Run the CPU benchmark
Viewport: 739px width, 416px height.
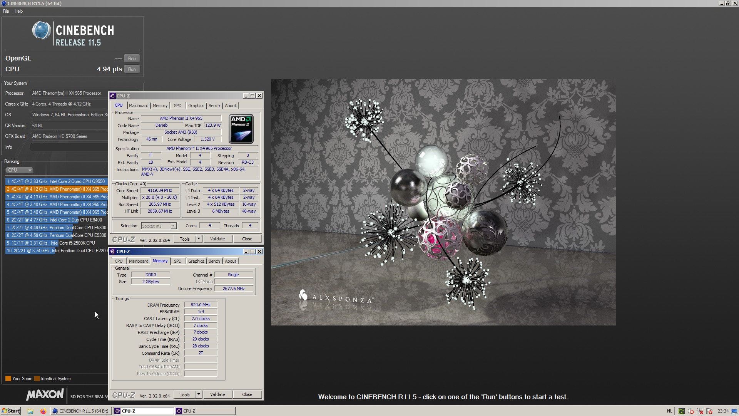[x=132, y=69]
